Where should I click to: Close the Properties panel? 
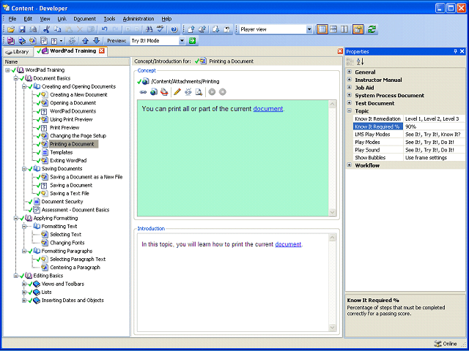point(462,51)
